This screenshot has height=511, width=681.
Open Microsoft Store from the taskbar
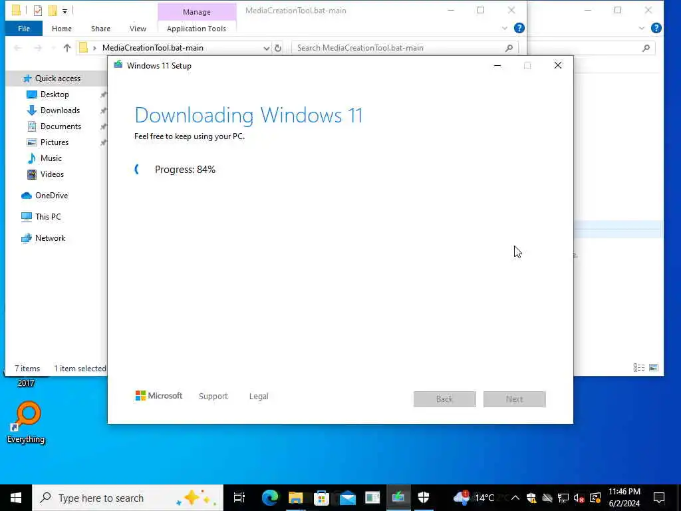[321, 498]
